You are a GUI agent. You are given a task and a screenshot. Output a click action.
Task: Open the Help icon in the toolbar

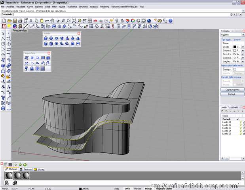[x=171, y=21]
